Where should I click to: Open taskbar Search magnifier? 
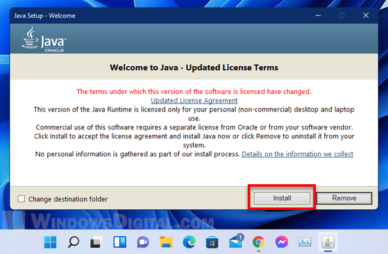tap(73, 242)
